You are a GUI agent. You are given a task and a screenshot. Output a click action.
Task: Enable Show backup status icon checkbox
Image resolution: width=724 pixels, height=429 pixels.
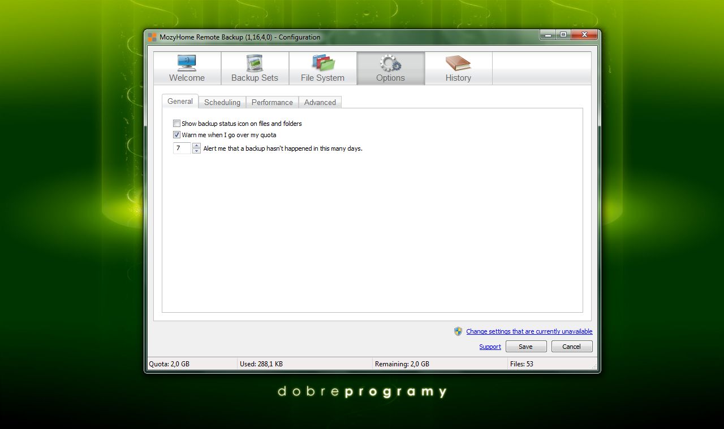[x=177, y=124]
